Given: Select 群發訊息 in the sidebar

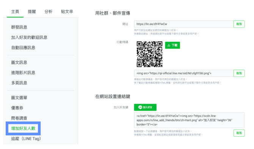Looking at the screenshot, I should tap(19, 27).
